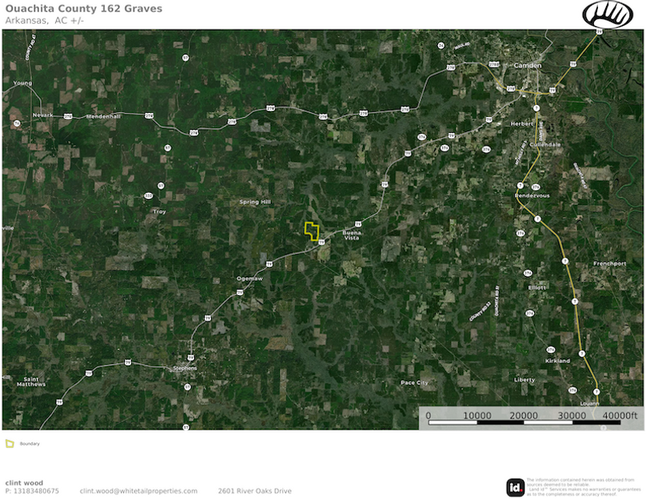Click the Buena Vista map label
The height and width of the screenshot is (499, 646).
point(352,235)
